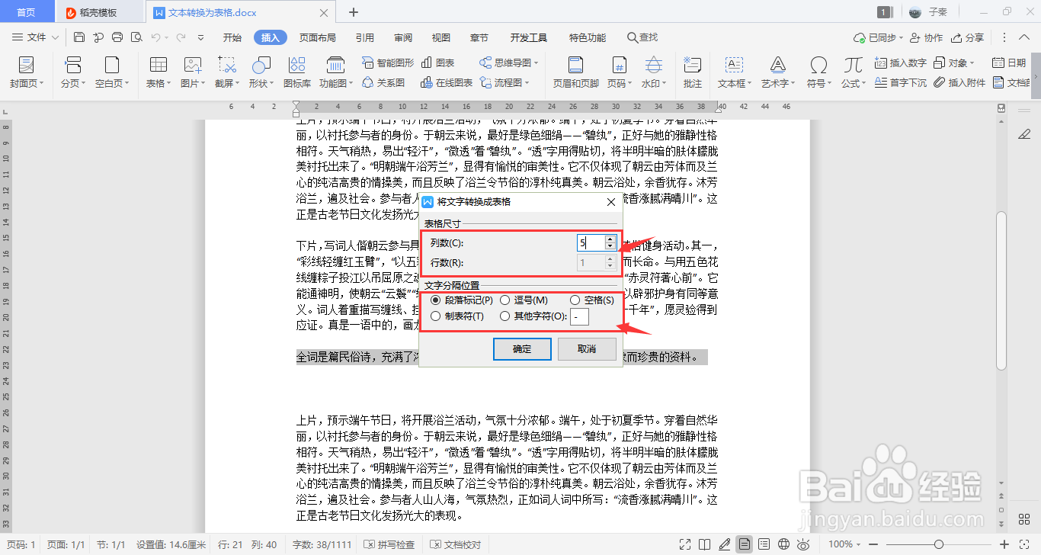Insert page number (页码)
Screen dimensions: 1041x555
620,72
